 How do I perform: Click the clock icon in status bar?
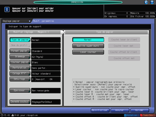[2, 115]
